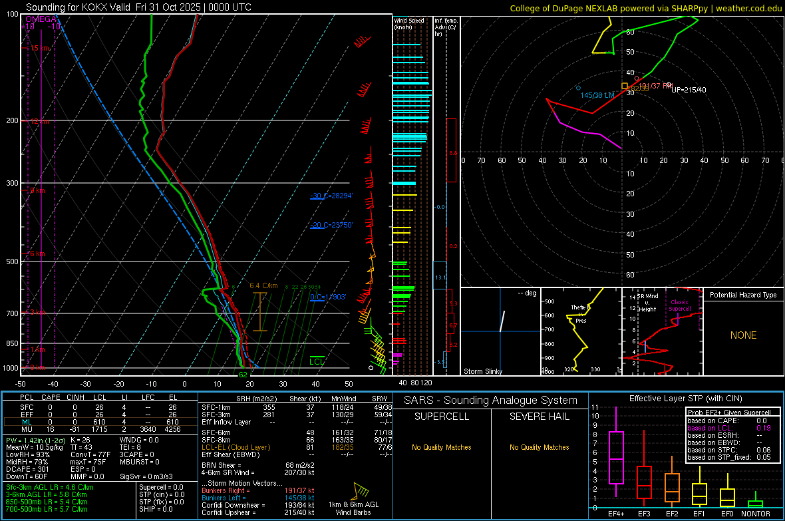
Task: Click the blue left-mover circle marker on hodograph
Action: [x=578, y=88]
